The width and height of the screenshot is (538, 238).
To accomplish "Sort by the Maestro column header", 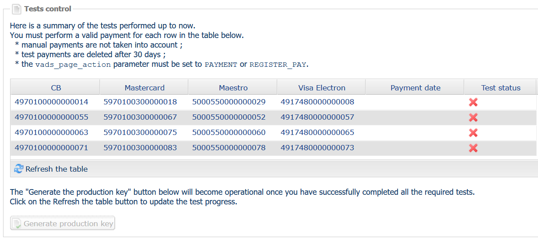I will click(x=233, y=88).
